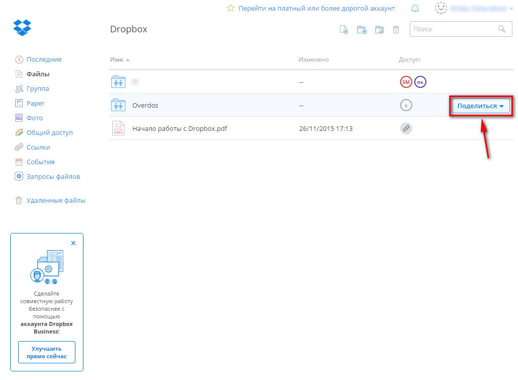Open notifications bell icon
The width and height of the screenshot is (518, 380).
coord(415,8)
